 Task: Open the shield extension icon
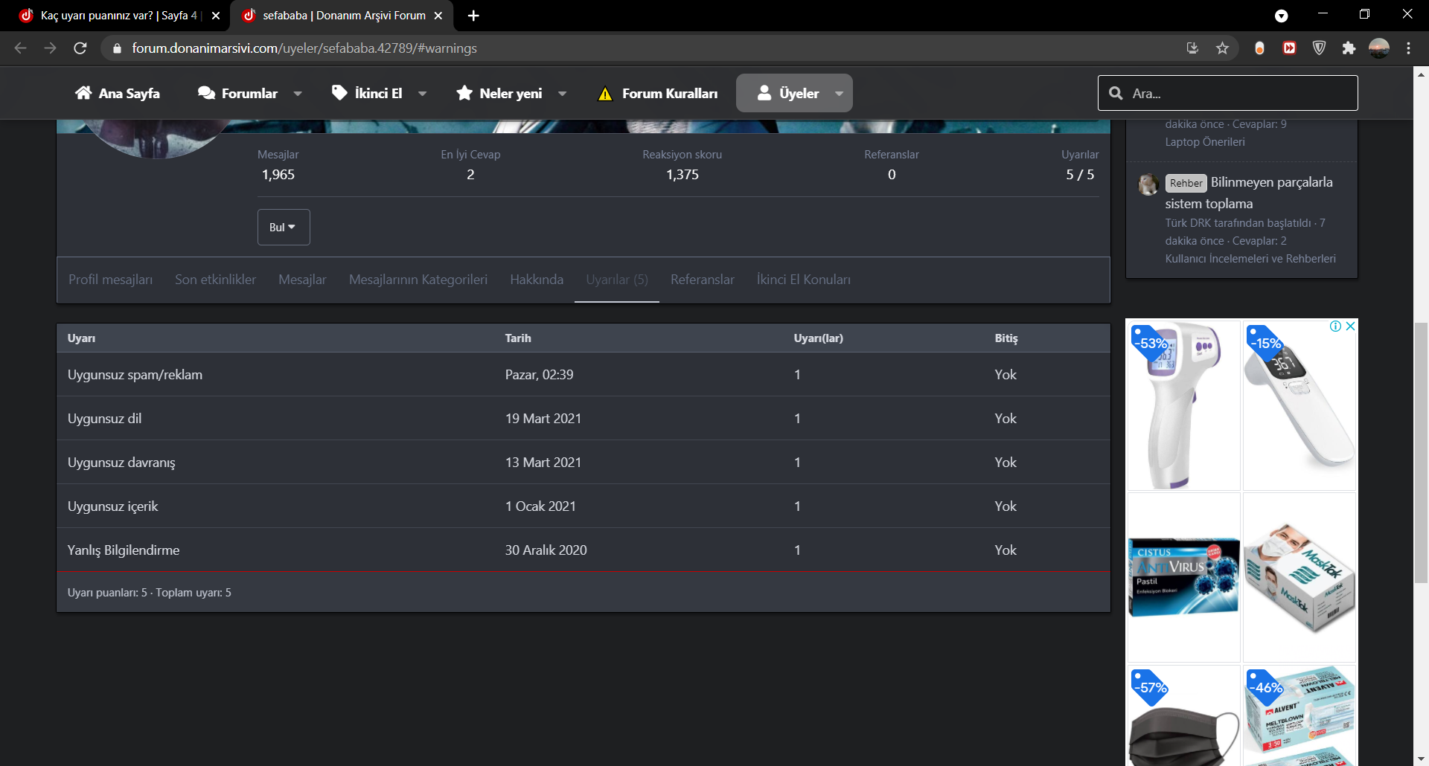[x=1319, y=48]
